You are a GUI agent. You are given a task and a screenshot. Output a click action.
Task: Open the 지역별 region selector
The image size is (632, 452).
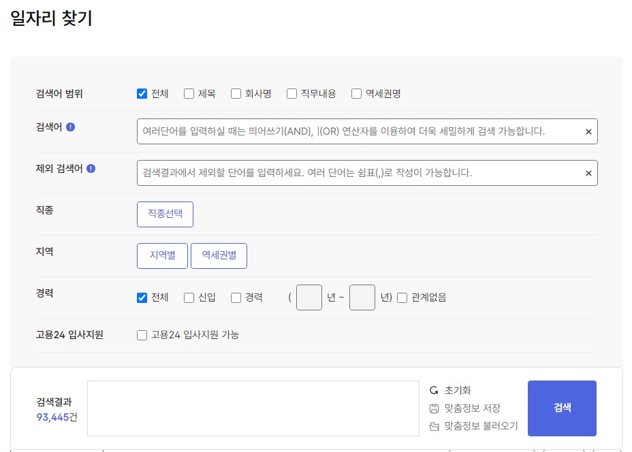(162, 255)
